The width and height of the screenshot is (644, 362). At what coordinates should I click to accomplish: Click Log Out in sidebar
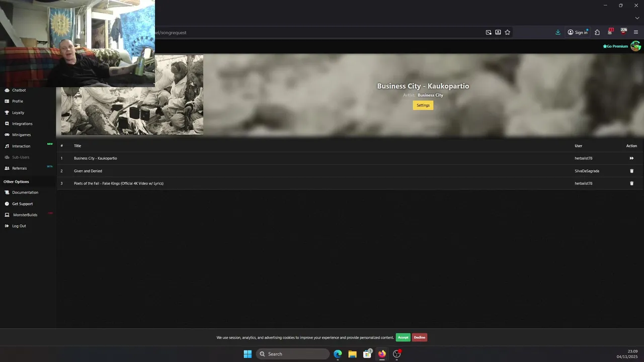tap(19, 226)
